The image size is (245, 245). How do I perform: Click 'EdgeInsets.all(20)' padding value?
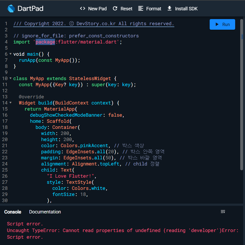pos(91,152)
